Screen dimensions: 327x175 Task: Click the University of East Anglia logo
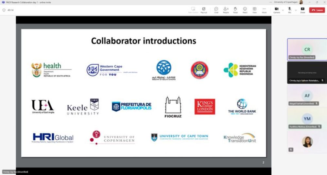tap(43, 107)
